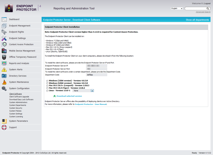Open Directory Services menu item
Image resolution: width=213 pixels, height=155 pixels.
[x=18, y=76]
